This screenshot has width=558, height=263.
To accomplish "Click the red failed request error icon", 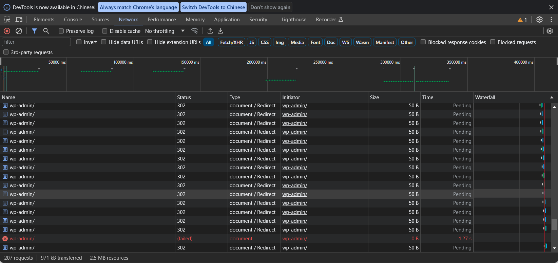I will (5, 239).
